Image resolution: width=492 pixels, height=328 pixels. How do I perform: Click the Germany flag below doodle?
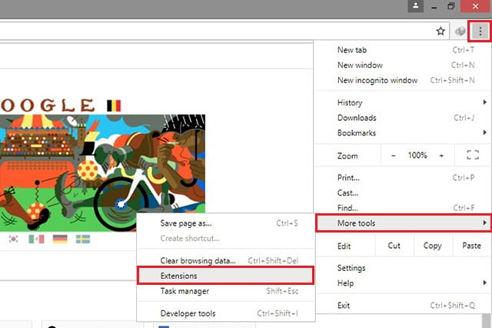(60, 239)
